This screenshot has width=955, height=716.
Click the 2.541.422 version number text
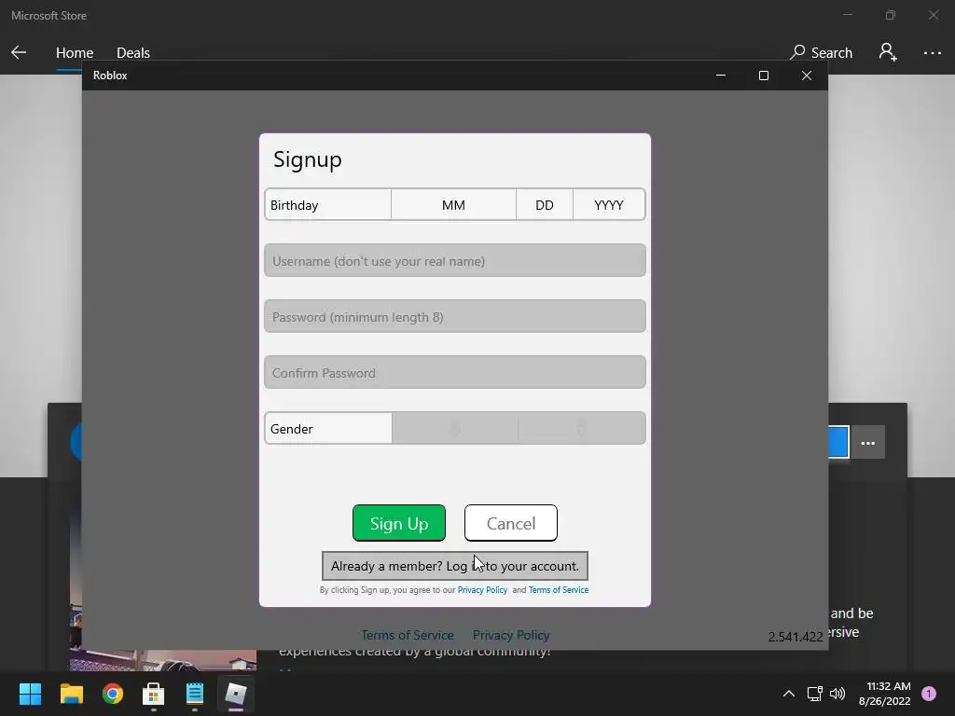click(796, 637)
